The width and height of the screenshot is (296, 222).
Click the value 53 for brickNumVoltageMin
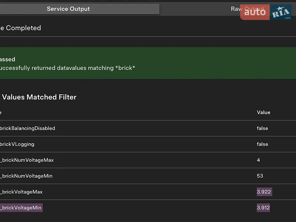click(260, 176)
